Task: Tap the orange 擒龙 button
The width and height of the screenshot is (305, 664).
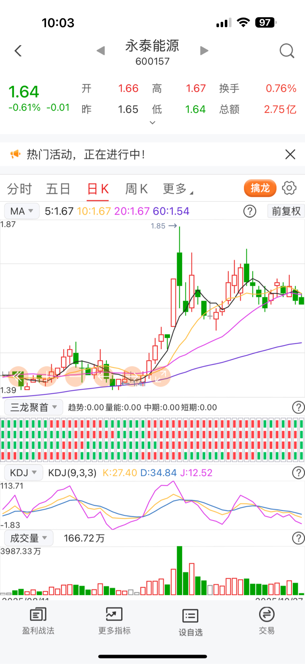Action: pyautogui.click(x=260, y=188)
